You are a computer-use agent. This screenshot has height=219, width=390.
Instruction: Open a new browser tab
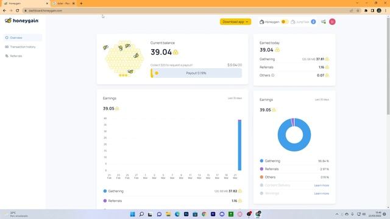coord(81,4)
